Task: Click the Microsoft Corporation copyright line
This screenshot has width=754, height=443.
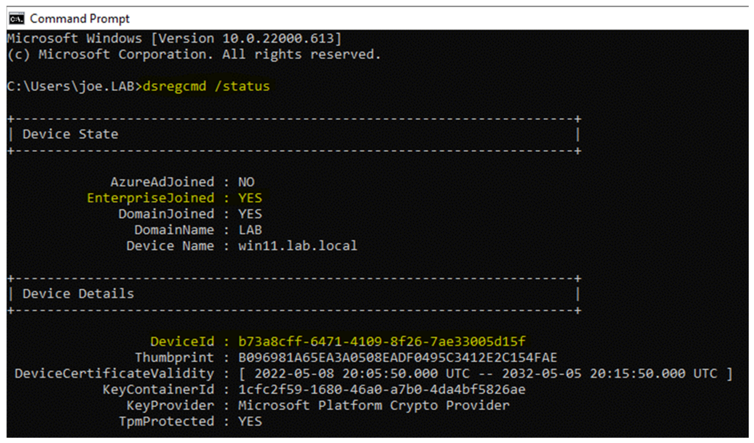Action: [194, 55]
